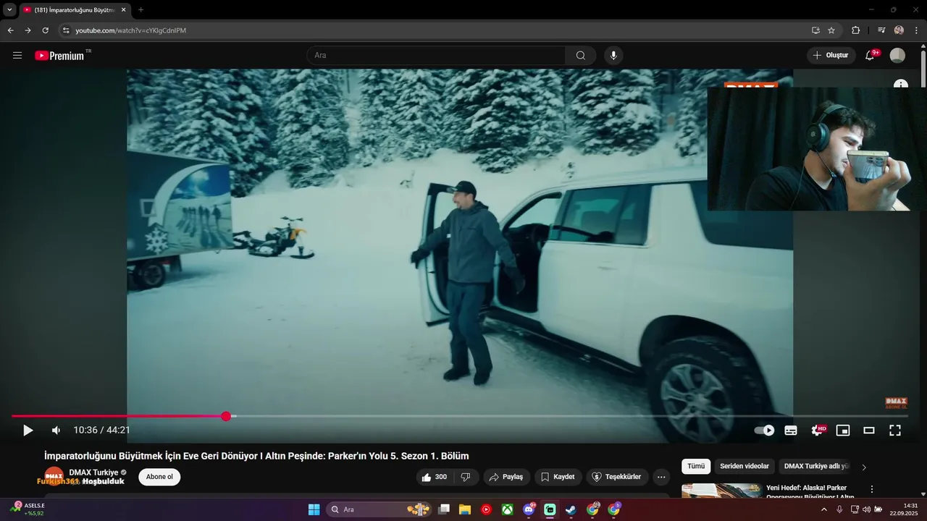927x521 pixels.
Task: Share the video via Paylaş
Action: pyautogui.click(x=506, y=477)
